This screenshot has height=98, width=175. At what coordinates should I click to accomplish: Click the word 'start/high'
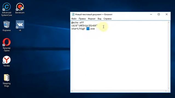coord(78,29)
